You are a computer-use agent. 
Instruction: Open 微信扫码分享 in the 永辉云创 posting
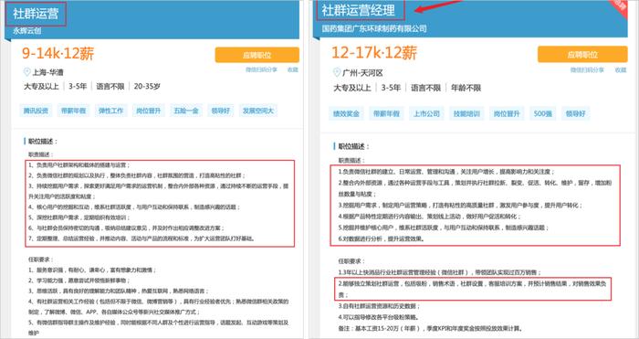pos(261,69)
